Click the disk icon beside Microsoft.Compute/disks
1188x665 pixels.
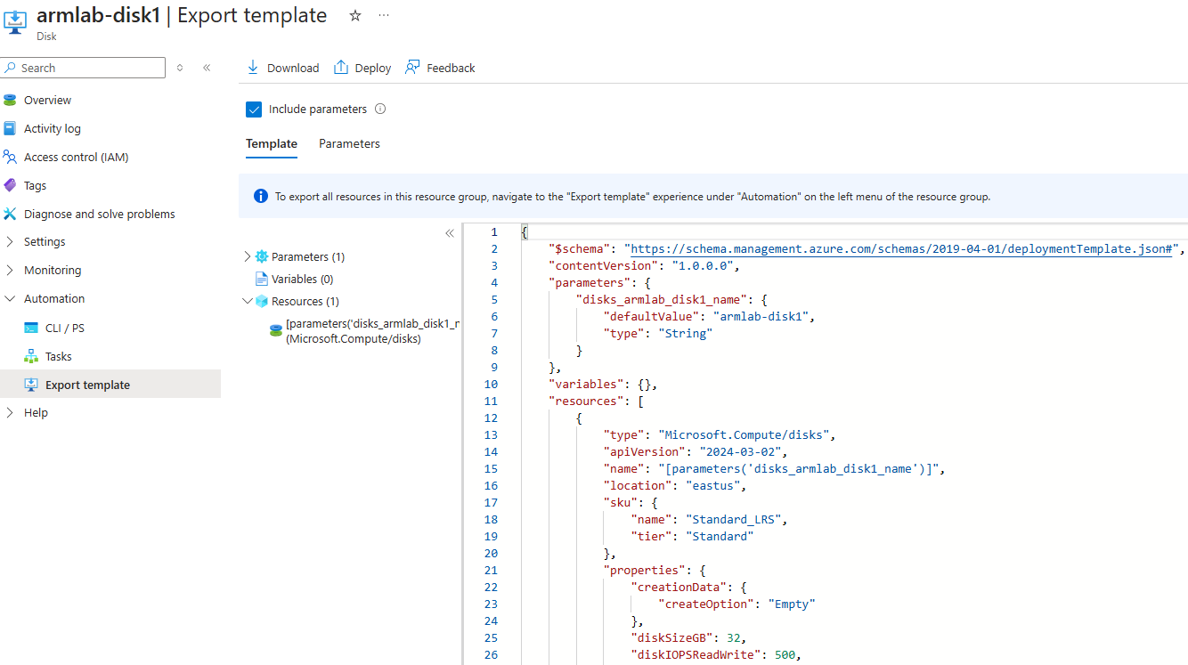pos(276,331)
